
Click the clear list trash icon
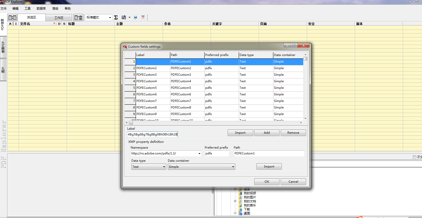coord(78,17)
